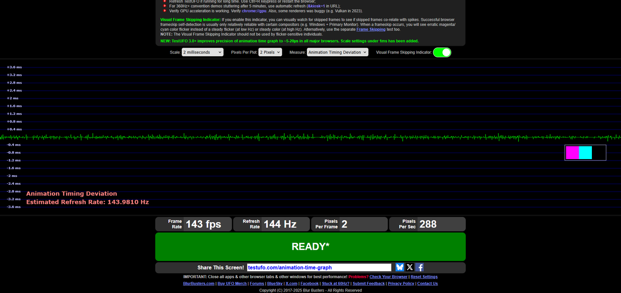Click the -2 ms axis label
Screen dimensions: 621x293
[13, 176]
